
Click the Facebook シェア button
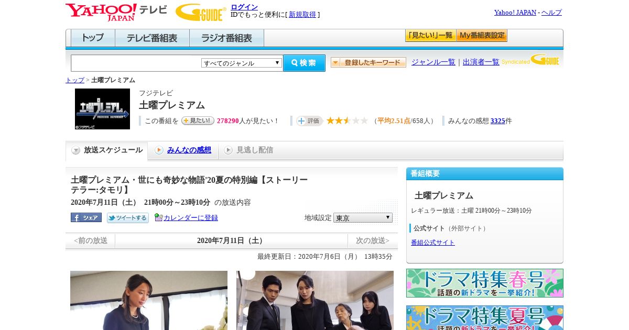pyautogui.click(x=86, y=217)
